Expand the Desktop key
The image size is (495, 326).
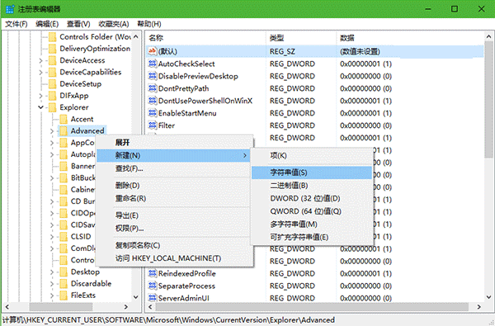[52, 272]
